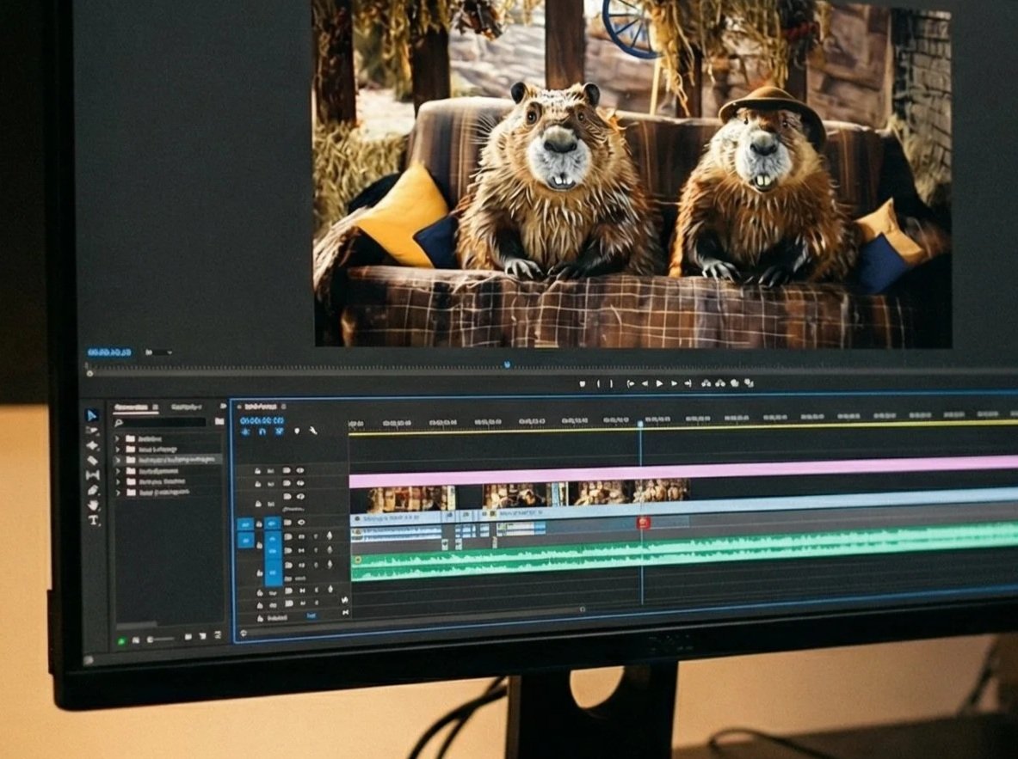This screenshot has width=1018, height=759.
Task: Toggle the eye icon on the second video track
Action: (x=300, y=483)
